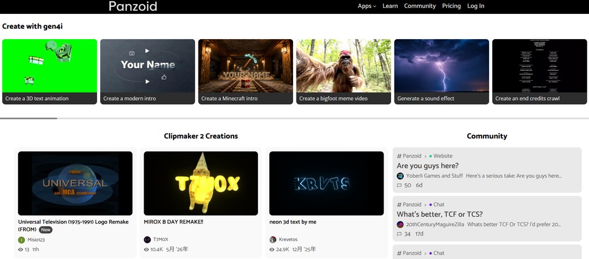Open the Learn menu item
Viewport: 589px width, 259px height.
(390, 6)
